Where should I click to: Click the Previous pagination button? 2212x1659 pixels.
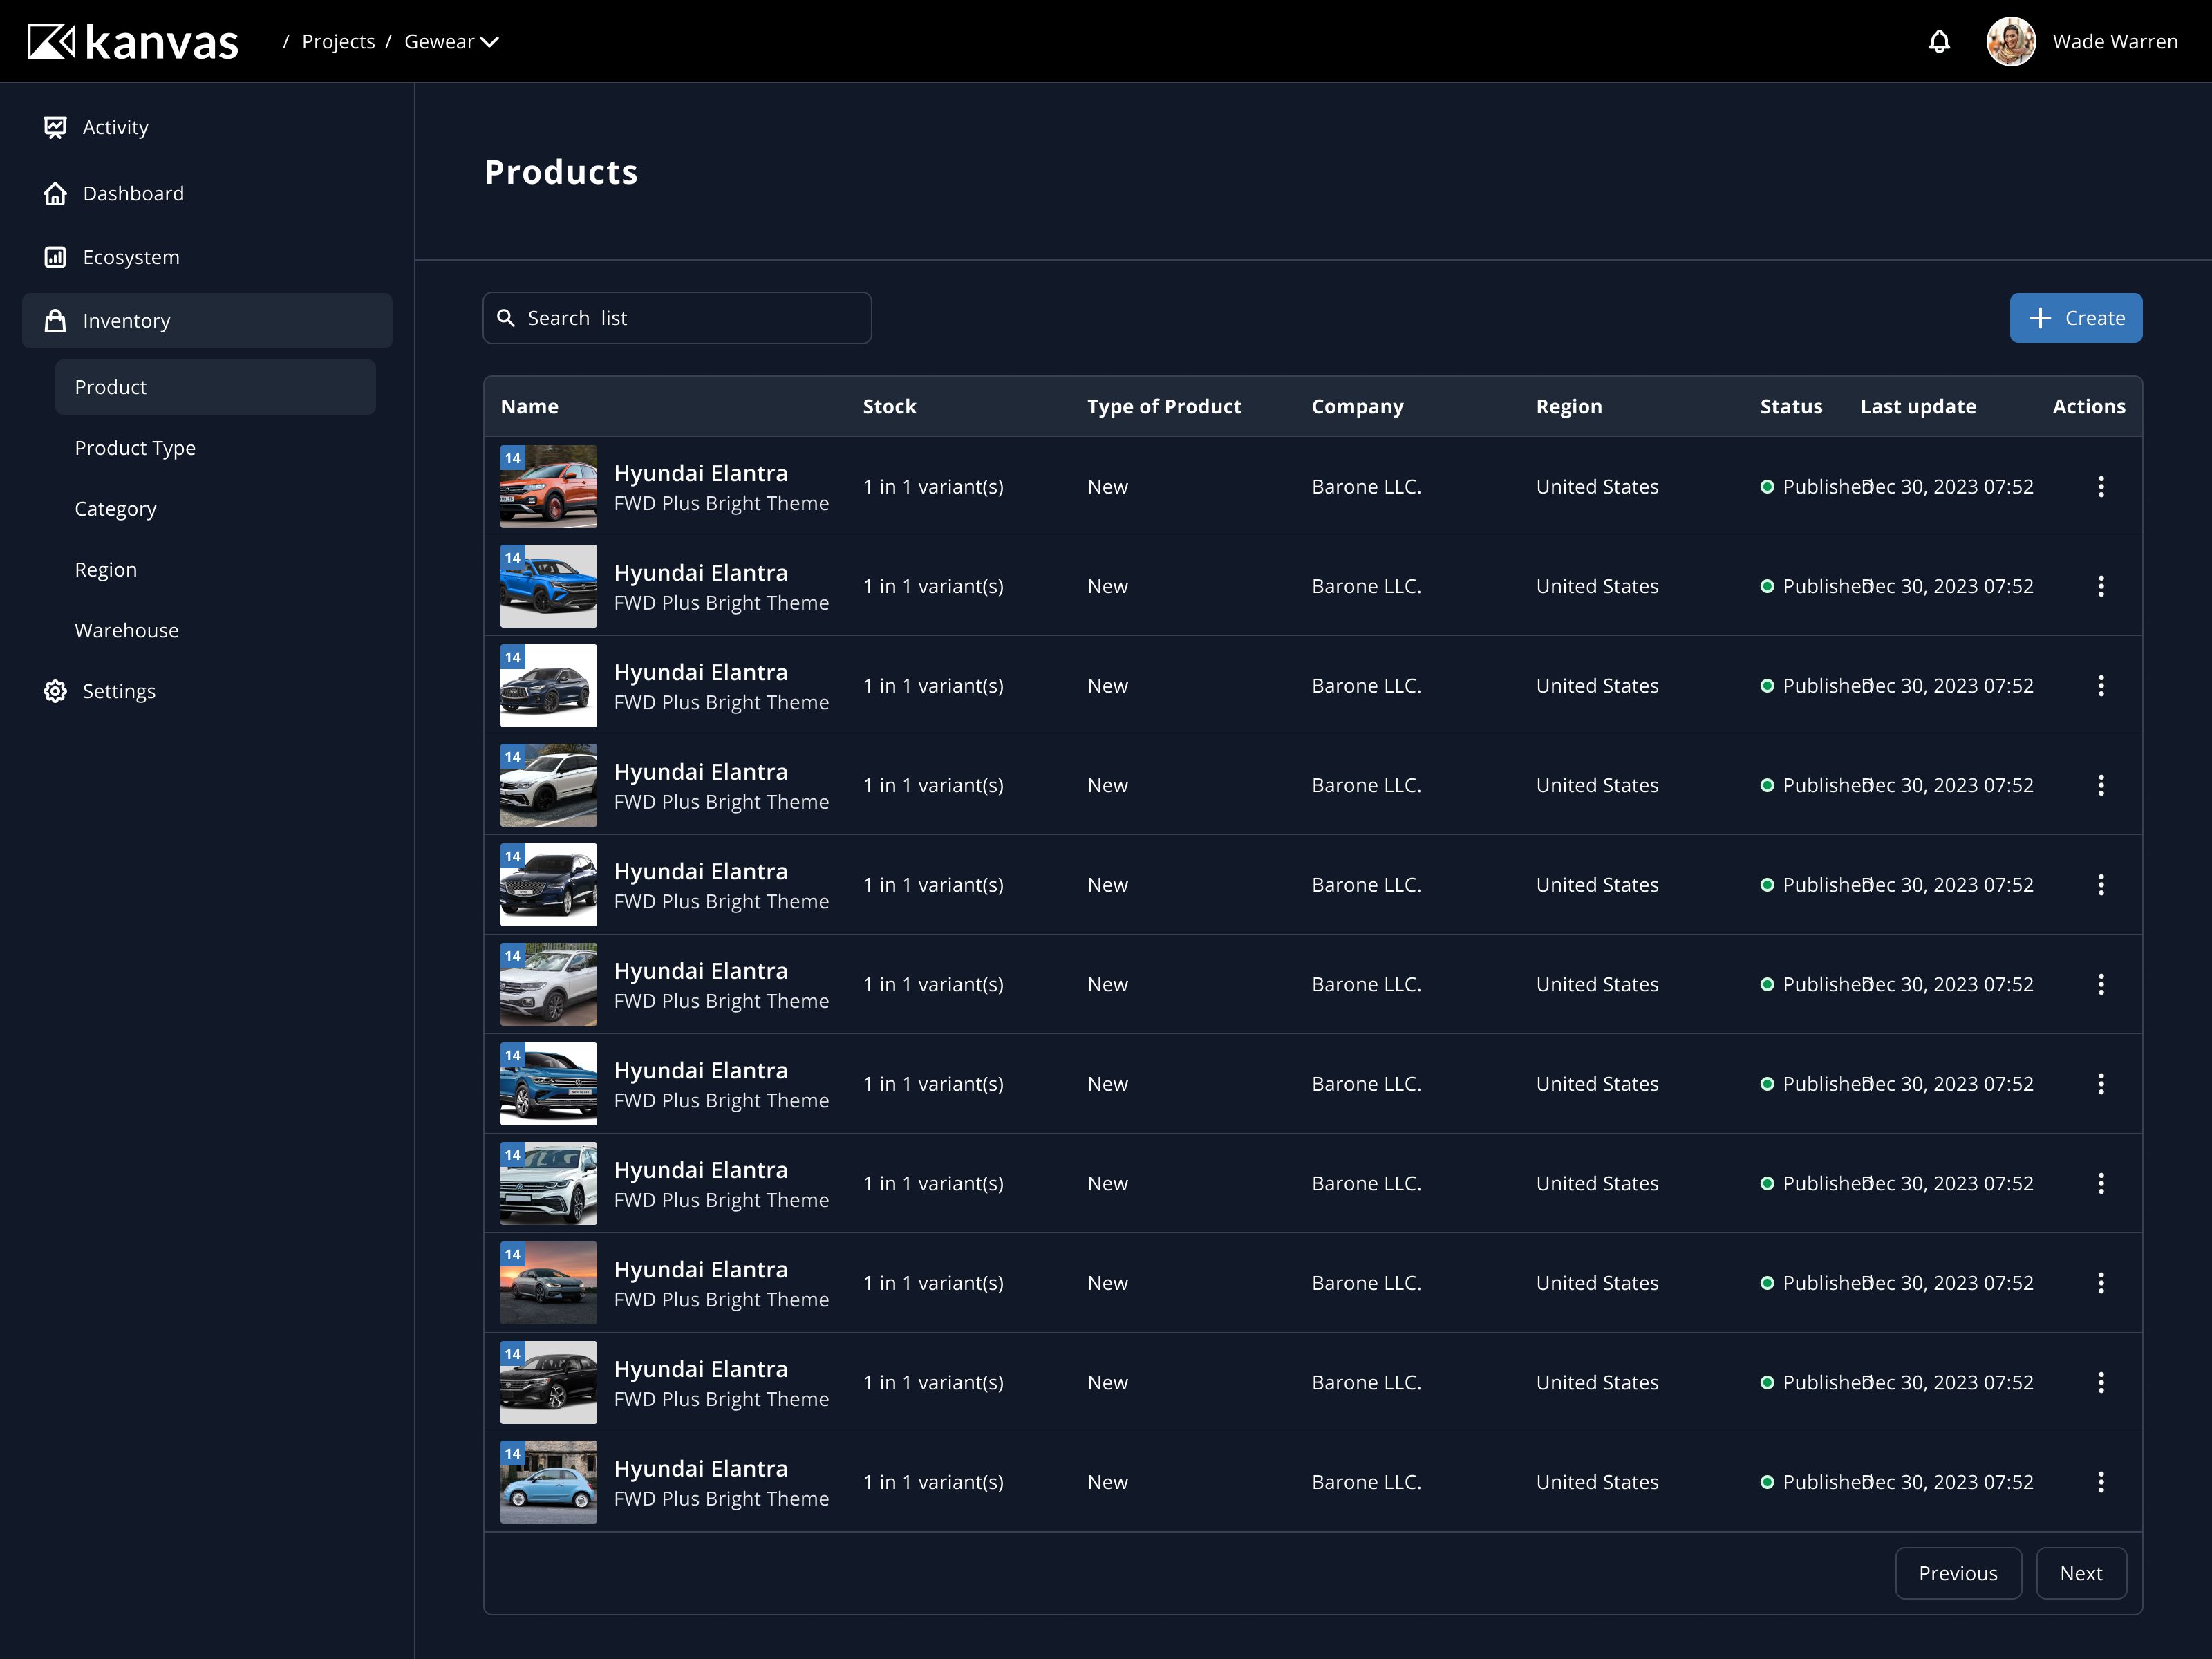[1958, 1574]
